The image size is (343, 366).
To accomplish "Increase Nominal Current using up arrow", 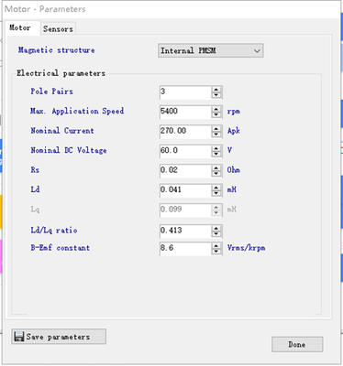I will 216,128.
